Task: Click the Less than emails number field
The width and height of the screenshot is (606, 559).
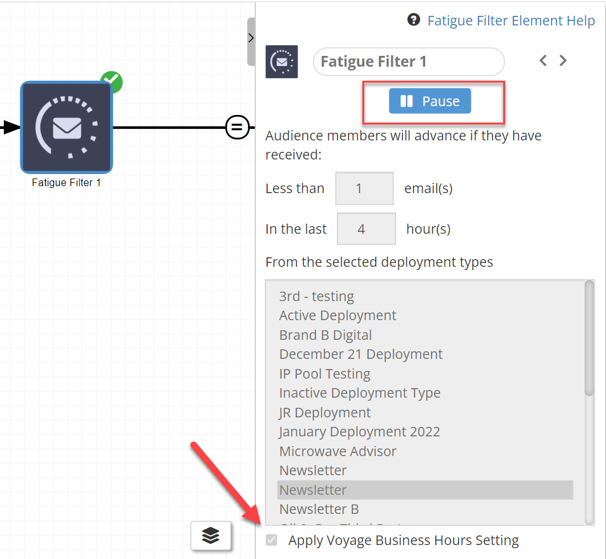Action: tap(364, 189)
